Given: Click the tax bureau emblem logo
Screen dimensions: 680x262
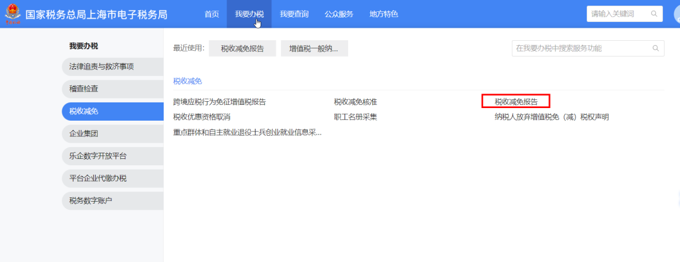Looking at the screenshot, I should 13,14.
